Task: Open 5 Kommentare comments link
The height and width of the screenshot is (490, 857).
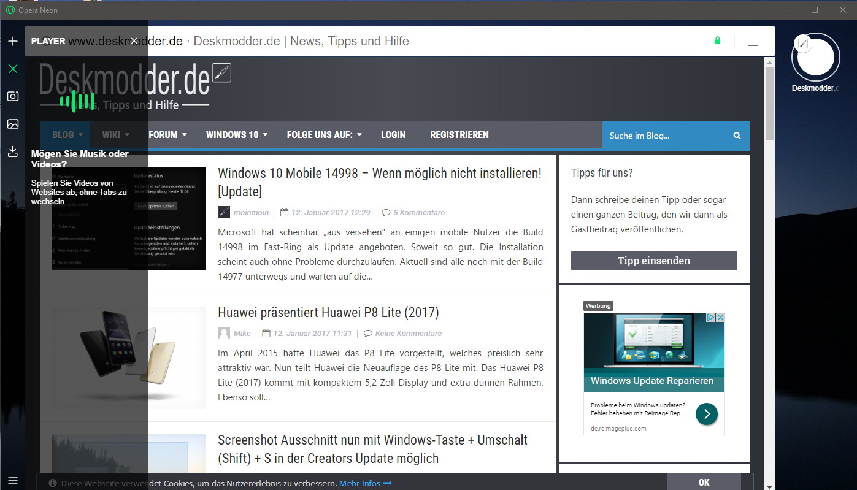Action: 419,213
